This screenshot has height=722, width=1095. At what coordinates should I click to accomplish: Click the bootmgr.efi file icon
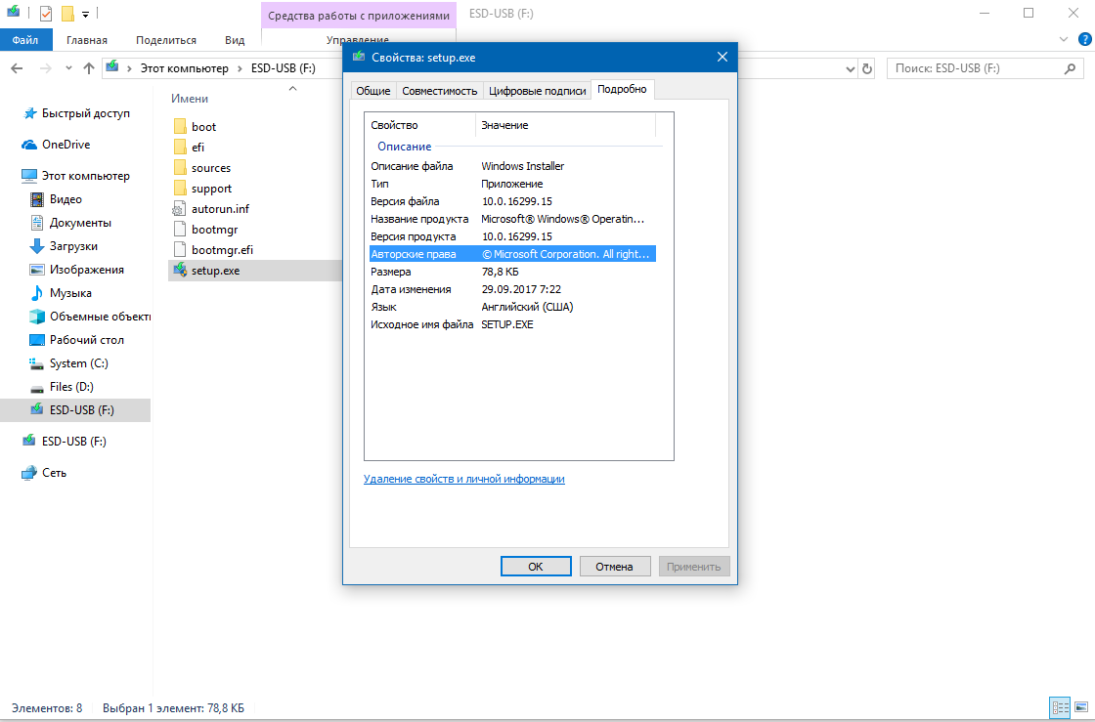180,250
